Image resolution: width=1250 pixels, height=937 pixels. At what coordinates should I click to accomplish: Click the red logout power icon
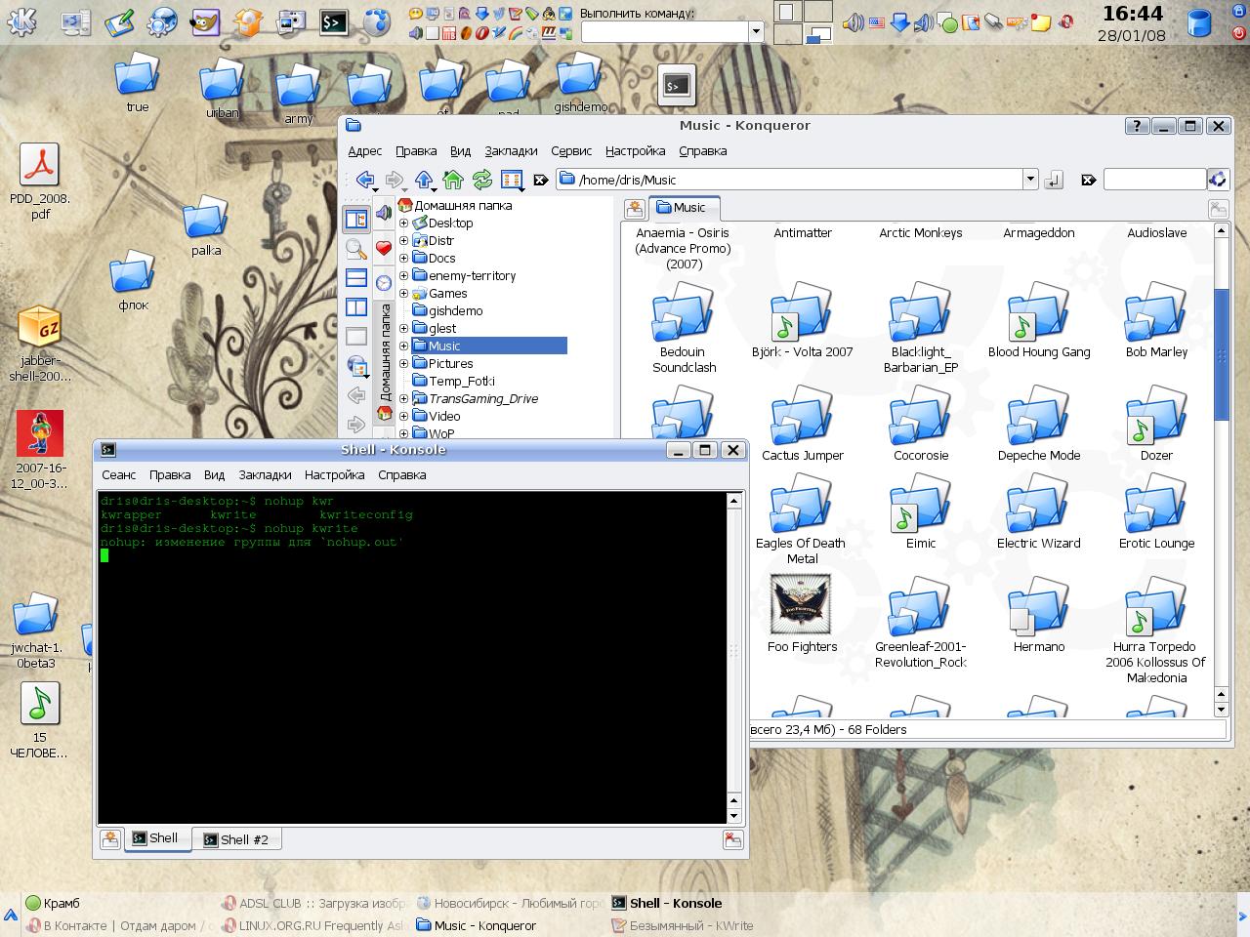[x=1238, y=32]
